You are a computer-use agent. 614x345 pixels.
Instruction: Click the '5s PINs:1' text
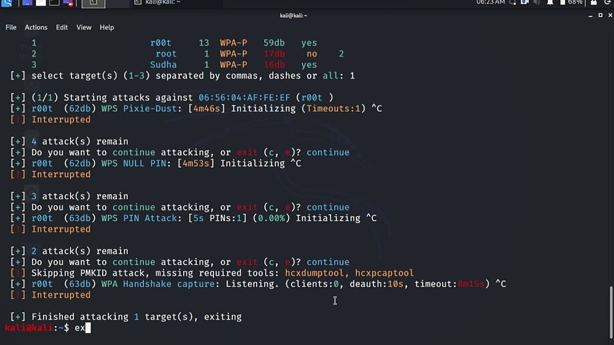pyautogui.click(x=217, y=218)
